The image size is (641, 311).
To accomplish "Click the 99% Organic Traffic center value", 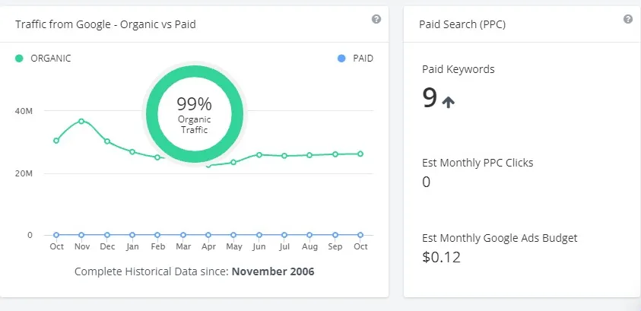I will [194, 104].
